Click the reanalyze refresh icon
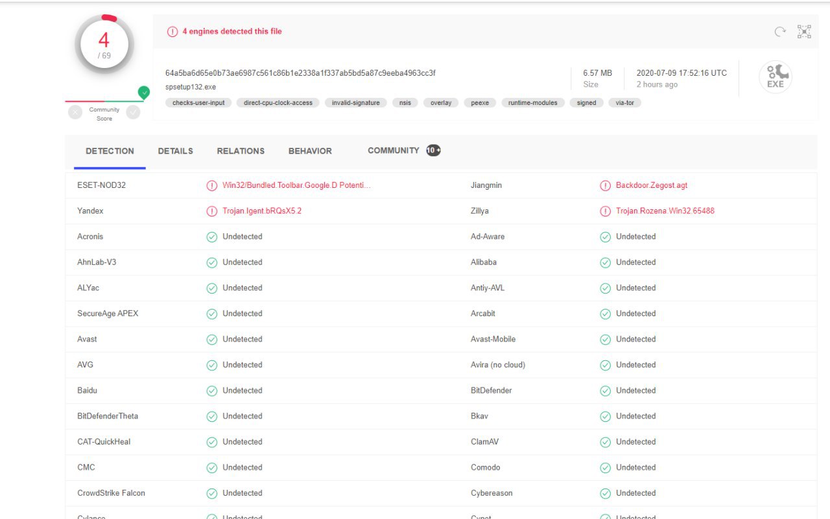The height and width of the screenshot is (519, 830). coord(780,32)
